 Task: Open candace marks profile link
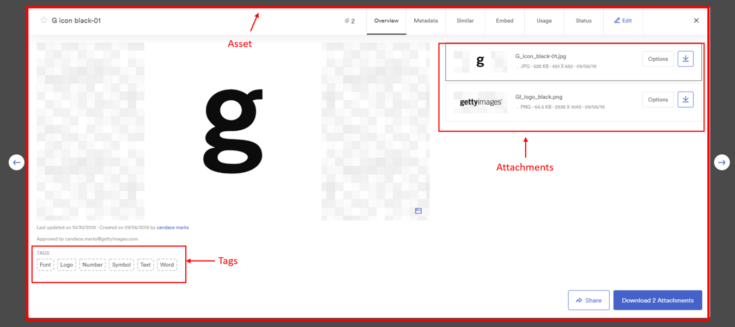point(173,227)
